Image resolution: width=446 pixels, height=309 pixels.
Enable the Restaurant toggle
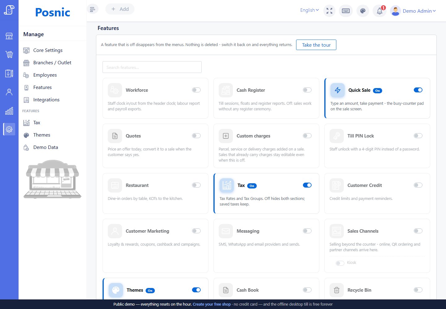pos(196,185)
